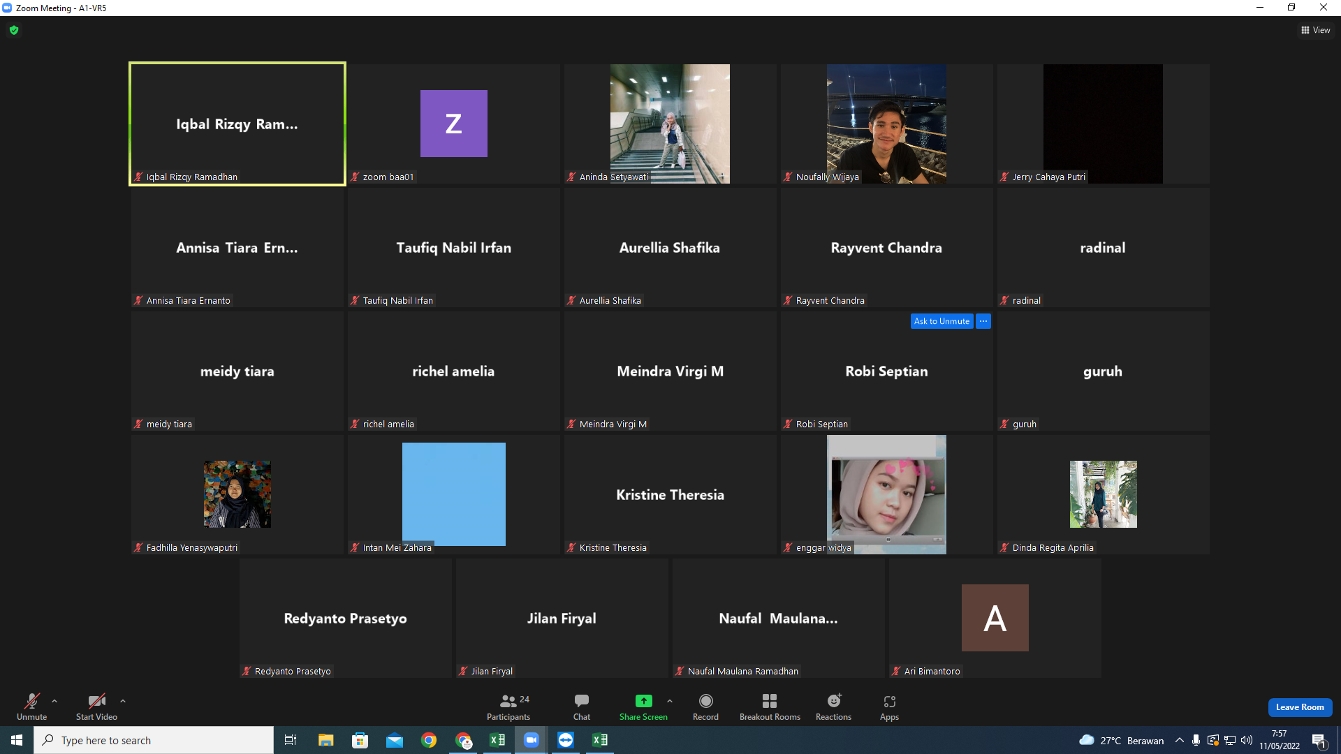Open the View layout menu
The image size is (1341, 754).
click(1316, 30)
